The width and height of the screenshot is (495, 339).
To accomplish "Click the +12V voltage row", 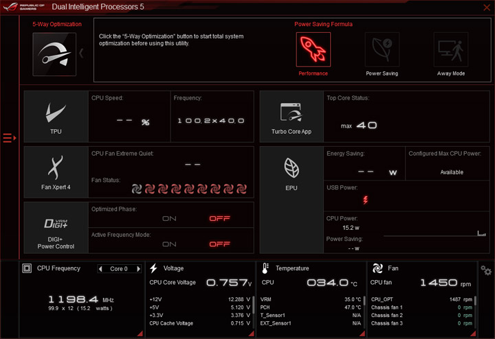I will (200, 299).
